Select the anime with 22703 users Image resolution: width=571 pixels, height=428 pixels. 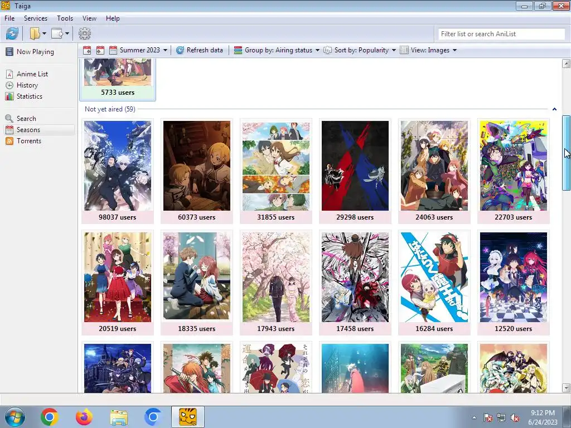[514, 171]
